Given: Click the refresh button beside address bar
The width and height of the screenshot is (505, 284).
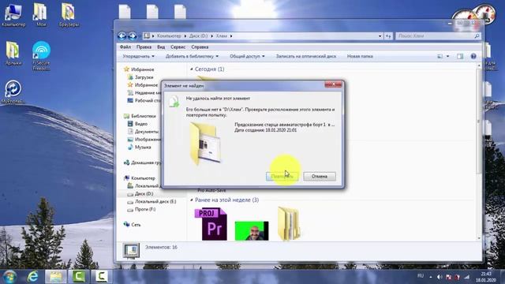Looking at the screenshot, I should pyautogui.click(x=388, y=36).
